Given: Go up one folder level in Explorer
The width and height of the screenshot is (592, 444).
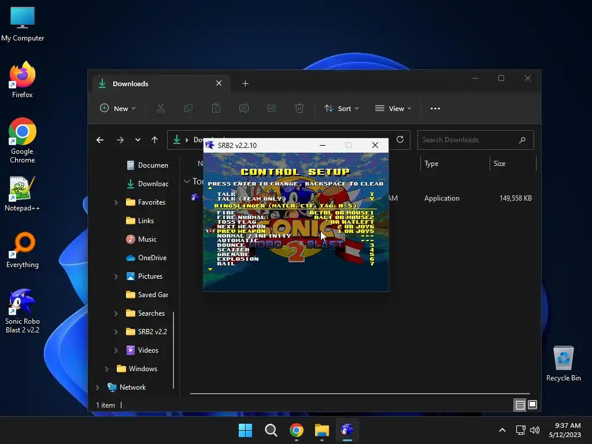Looking at the screenshot, I should (154, 140).
